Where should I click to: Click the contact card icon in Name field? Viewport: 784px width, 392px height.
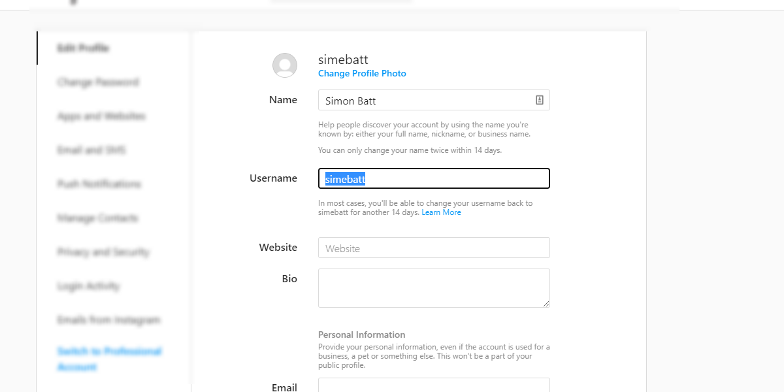click(x=540, y=100)
